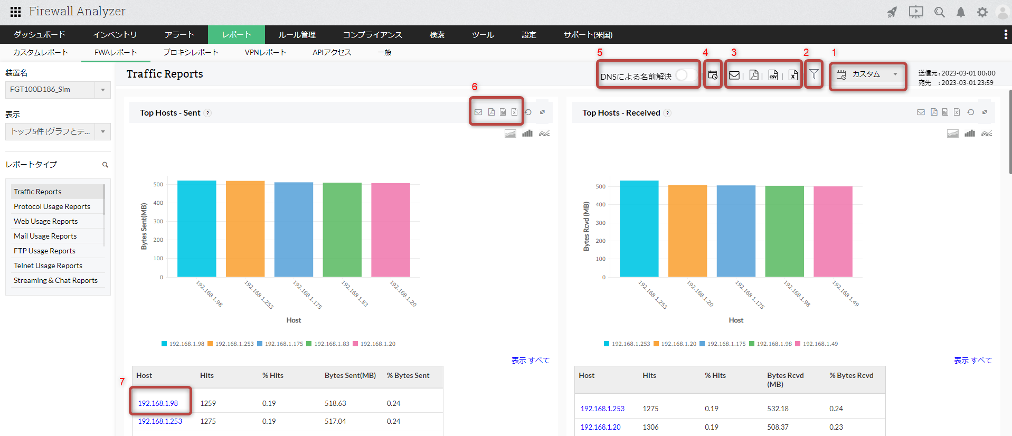Select the VPNレポート sub-tab
Image resolution: width=1012 pixels, height=436 pixels.
[266, 52]
